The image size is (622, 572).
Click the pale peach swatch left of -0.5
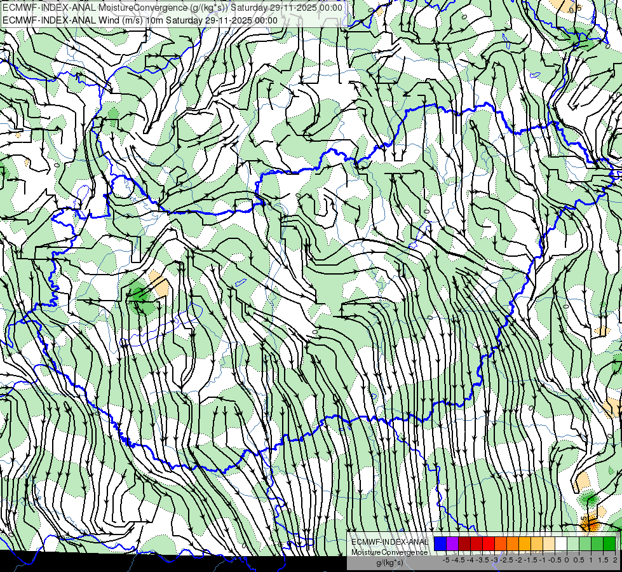point(549,543)
